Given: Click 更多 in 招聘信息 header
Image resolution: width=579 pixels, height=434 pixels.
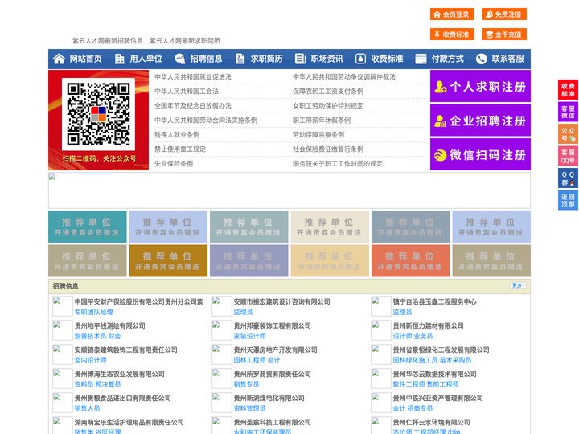Looking at the screenshot, I should 518,285.
